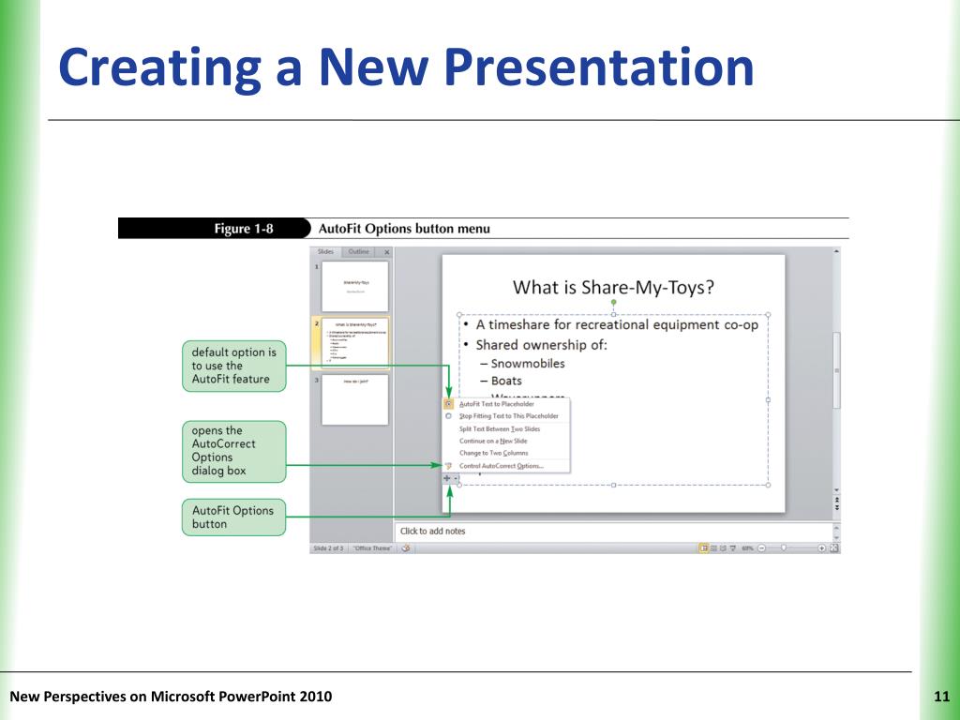Select slide 1 thumbnail Share-My-Toys
The height and width of the screenshot is (720, 960).
(x=355, y=287)
